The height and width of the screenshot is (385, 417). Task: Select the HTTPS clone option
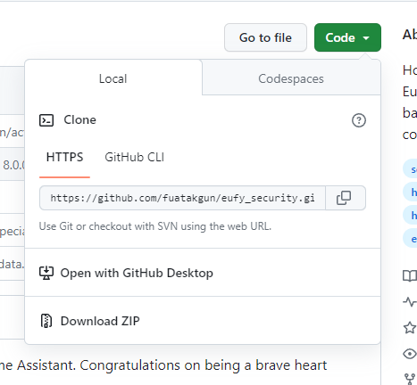pyautogui.click(x=64, y=157)
